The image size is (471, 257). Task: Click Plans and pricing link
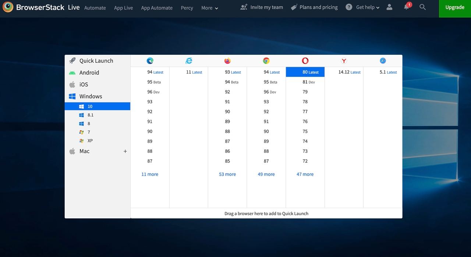[318, 7]
